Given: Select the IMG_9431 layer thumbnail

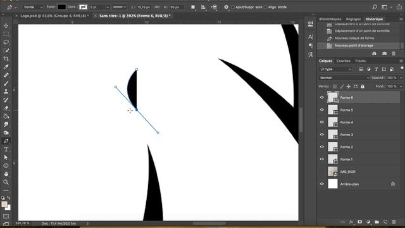Looking at the screenshot, I should 333,172.
